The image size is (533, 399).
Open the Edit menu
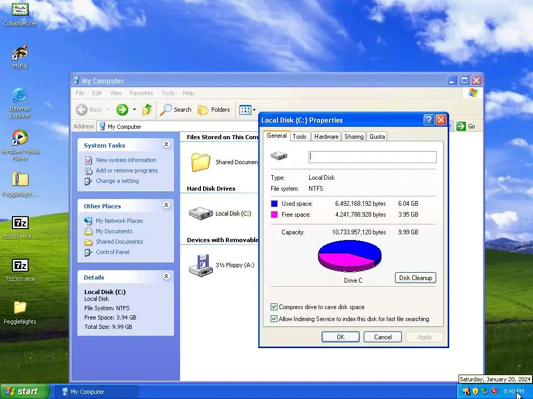click(96, 93)
